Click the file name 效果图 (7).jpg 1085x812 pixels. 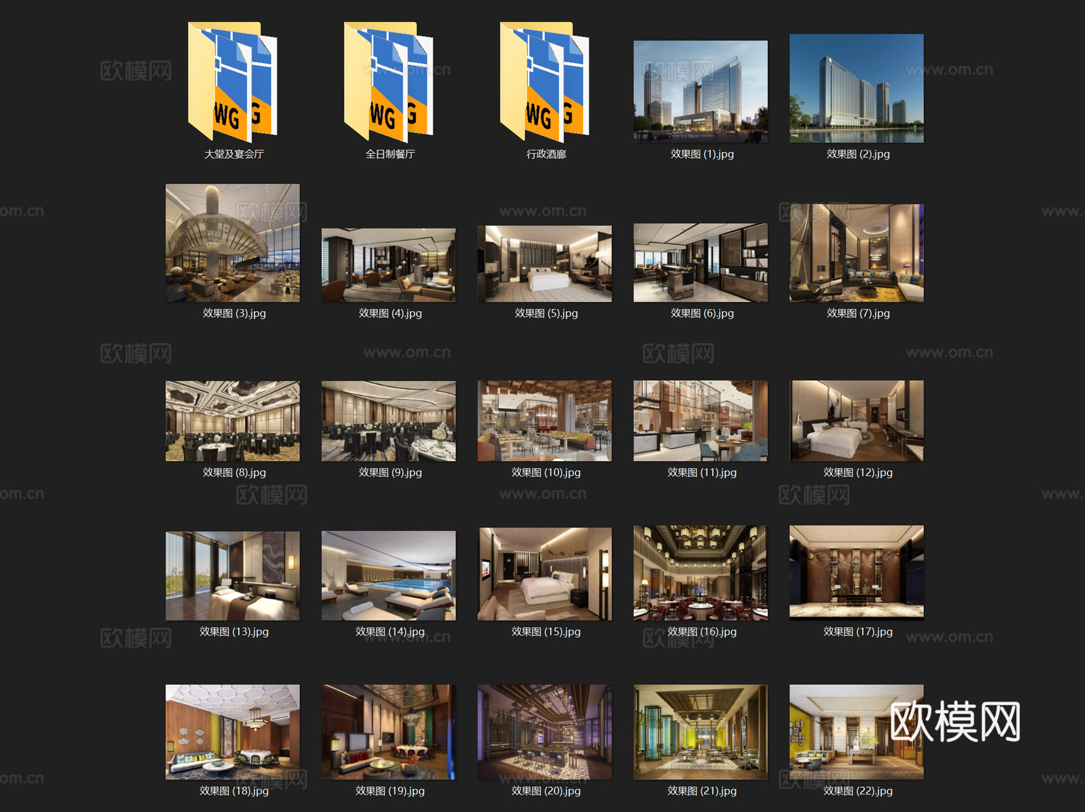[x=858, y=313]
